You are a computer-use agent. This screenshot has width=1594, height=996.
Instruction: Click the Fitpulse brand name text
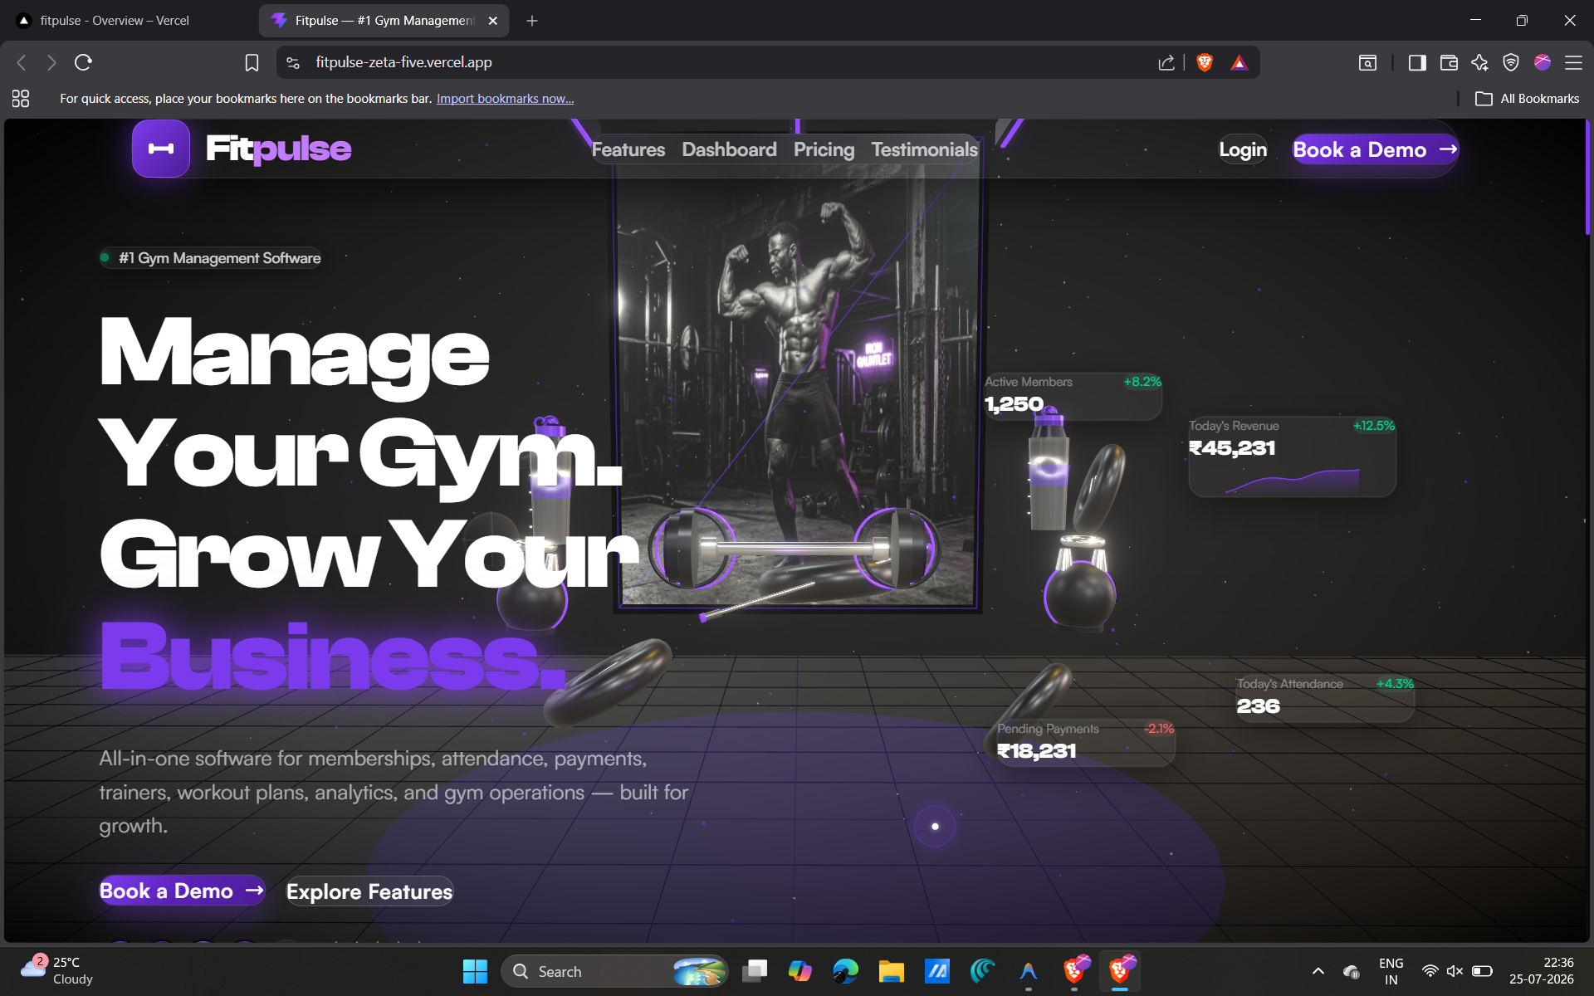point(279,149)
